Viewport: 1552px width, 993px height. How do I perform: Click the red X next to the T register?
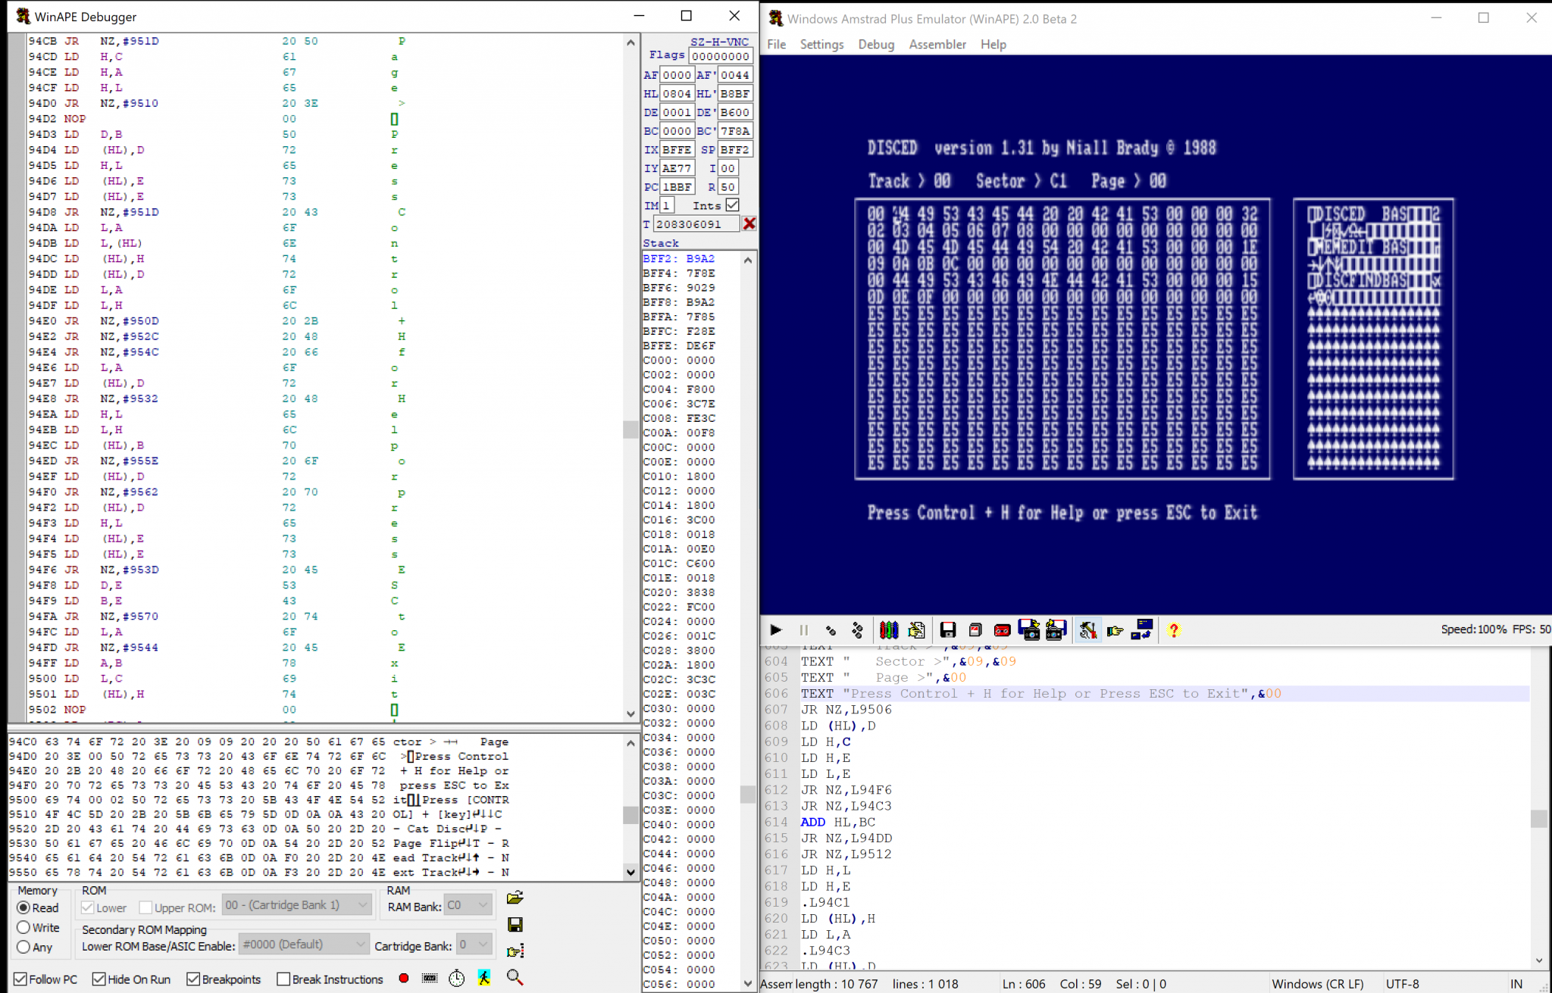point(749,223)
